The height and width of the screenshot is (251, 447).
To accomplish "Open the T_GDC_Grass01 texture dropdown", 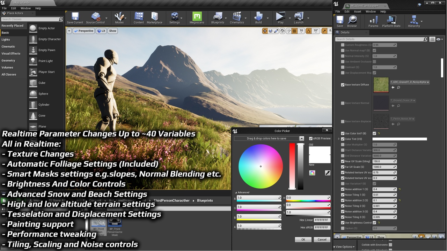I will tap(428, 82).
